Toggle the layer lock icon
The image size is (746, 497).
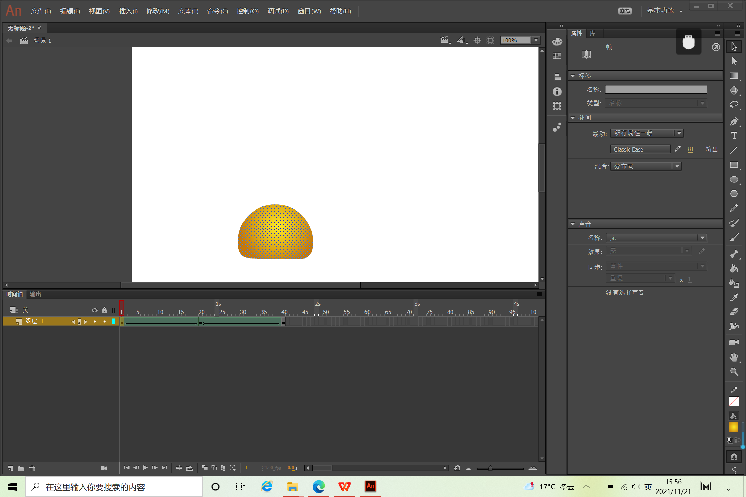tap(104, 310)
